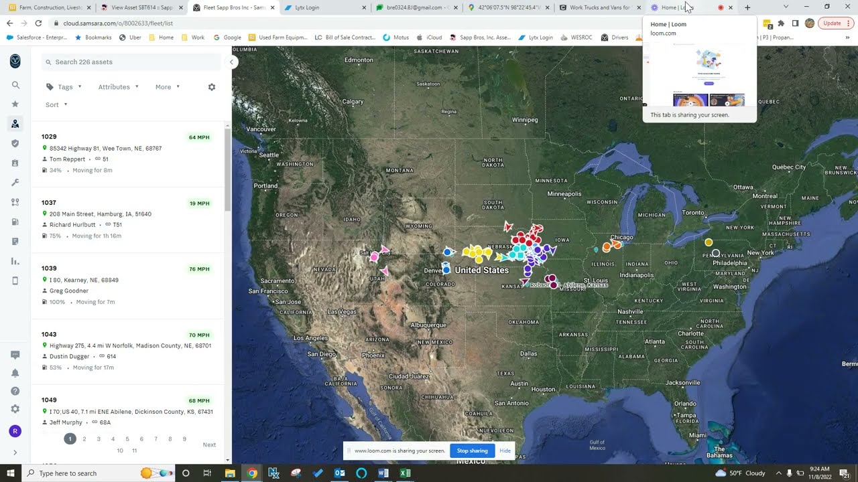
Task: Expand the left navigation sidebar chevron
Action: [15, 453]
